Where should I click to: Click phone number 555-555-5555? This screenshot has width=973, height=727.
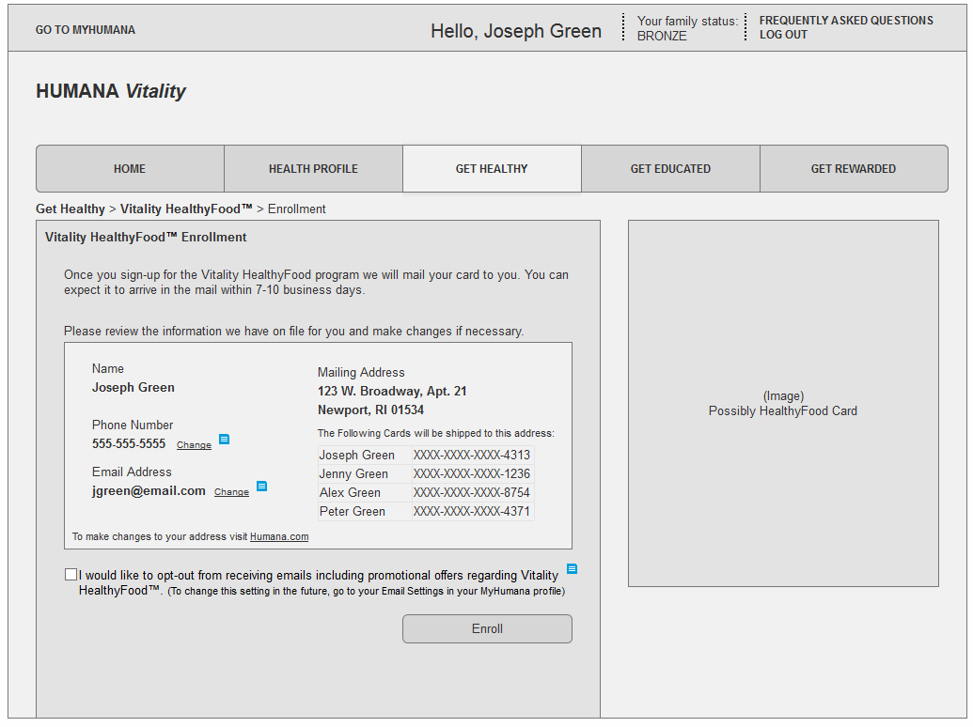tap(129, 443)
